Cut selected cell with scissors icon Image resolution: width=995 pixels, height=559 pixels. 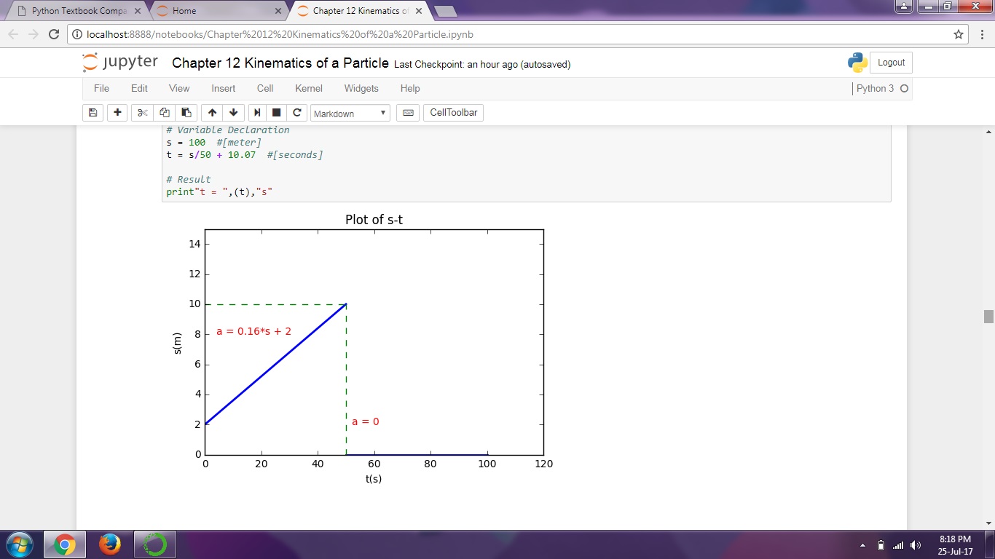(x=143, y=113)
